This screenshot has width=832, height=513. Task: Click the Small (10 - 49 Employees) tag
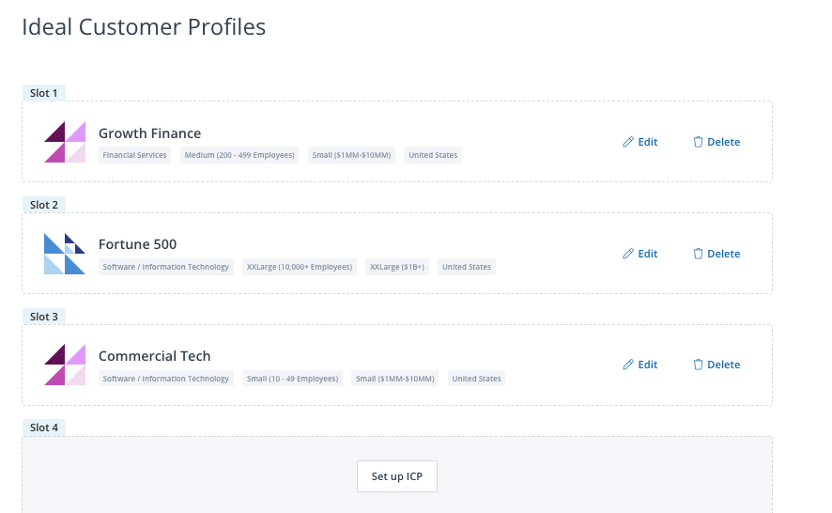(x=292, y=379)
